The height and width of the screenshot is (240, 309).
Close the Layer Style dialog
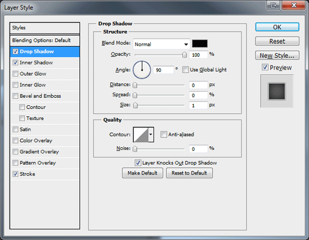(294, 5)
